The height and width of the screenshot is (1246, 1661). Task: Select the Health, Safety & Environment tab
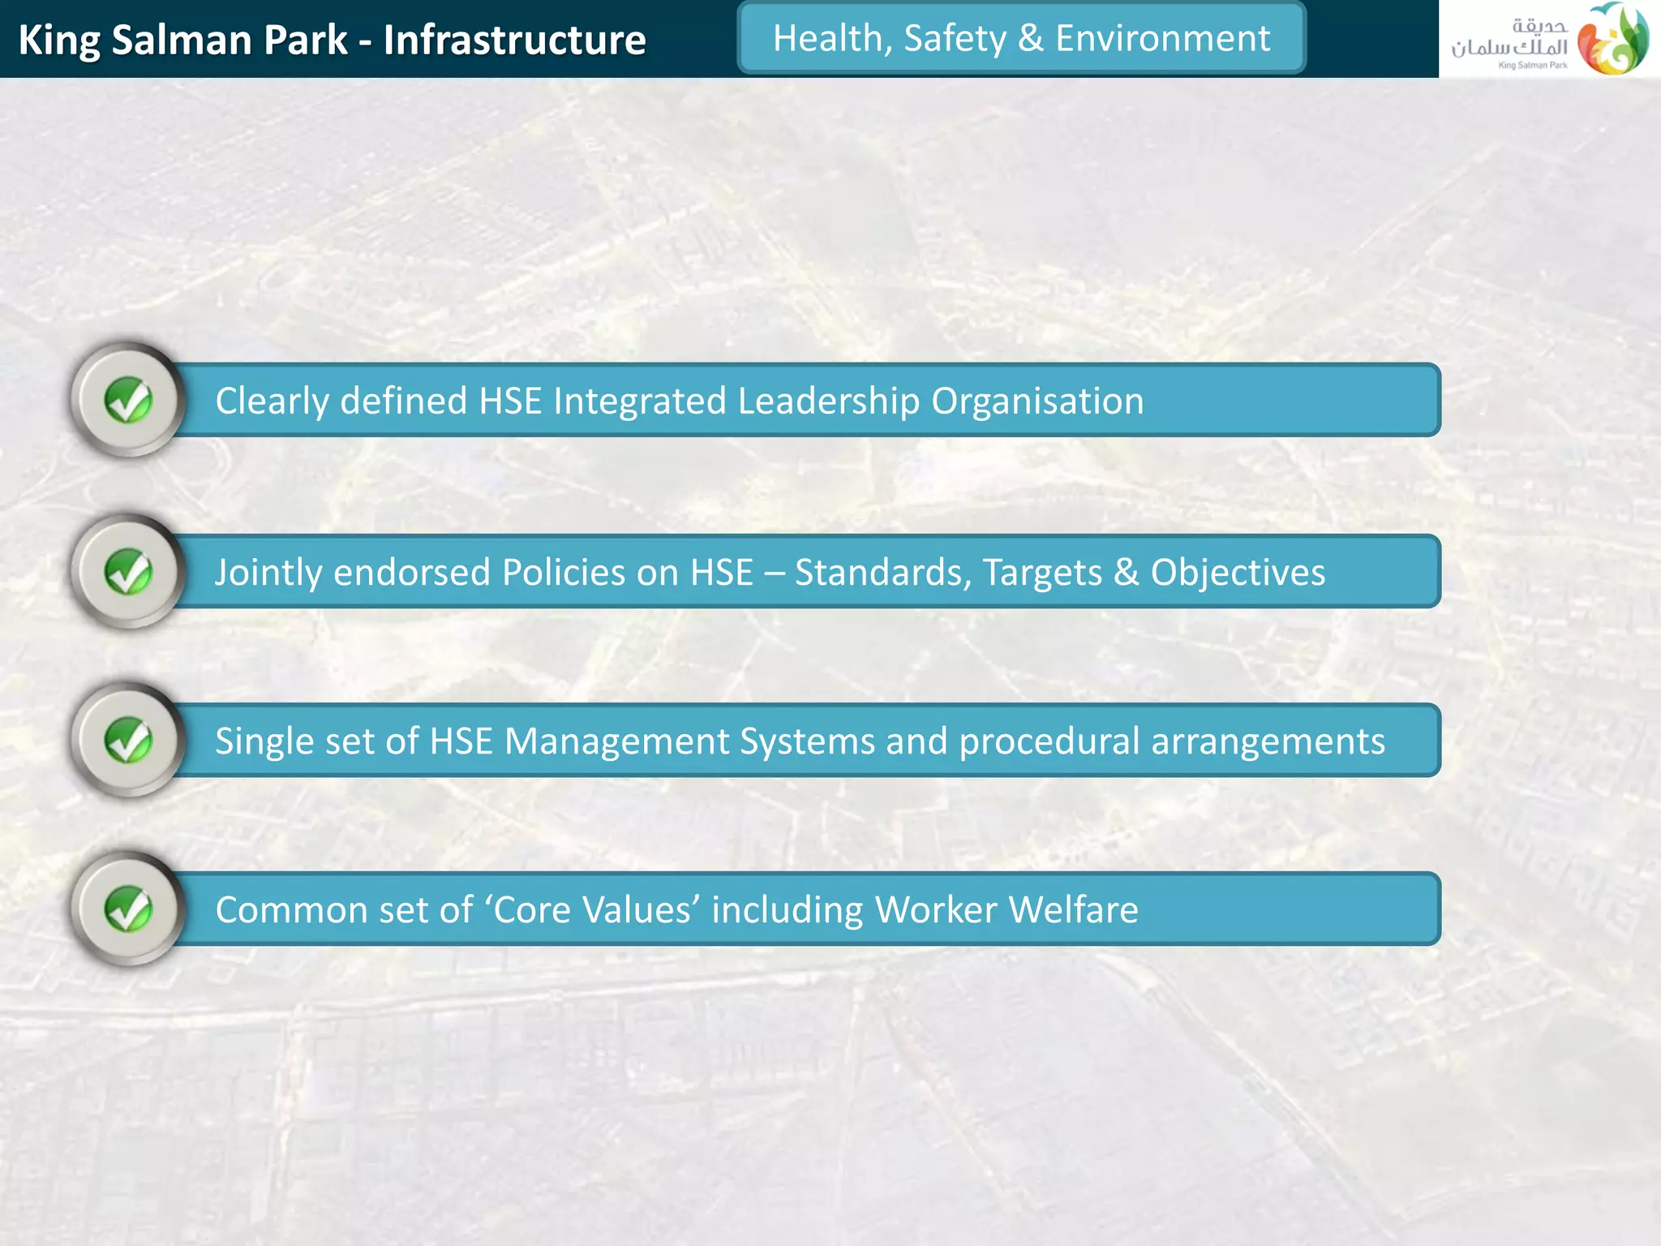1021,38
